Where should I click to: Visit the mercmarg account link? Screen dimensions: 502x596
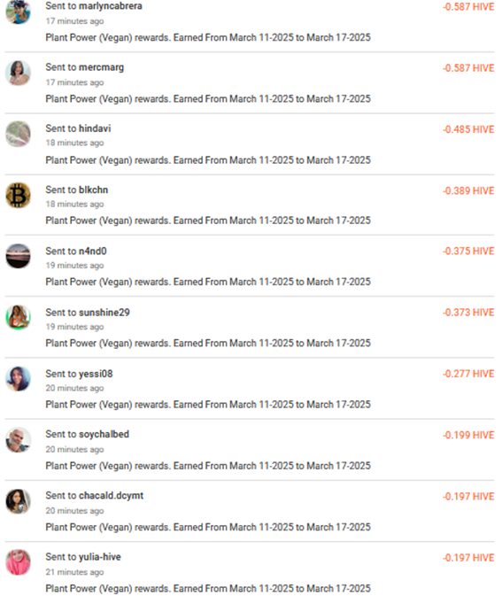coord(101,67)
